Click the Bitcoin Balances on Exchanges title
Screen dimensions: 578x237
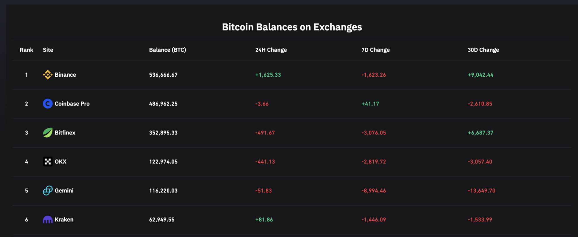(292, 27)
